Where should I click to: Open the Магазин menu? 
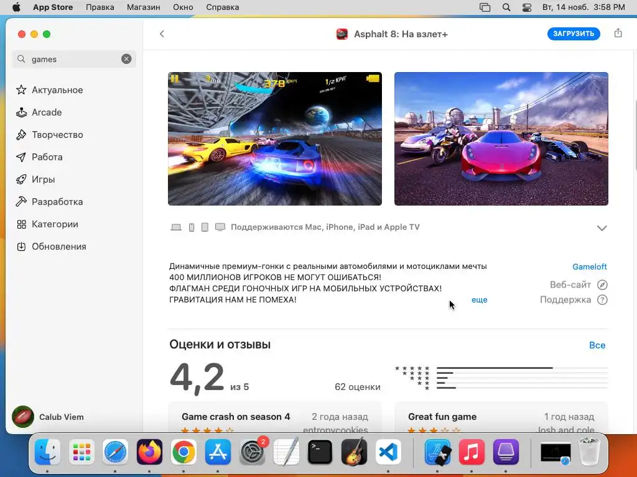pyautogui.click(x=144, y=7)
